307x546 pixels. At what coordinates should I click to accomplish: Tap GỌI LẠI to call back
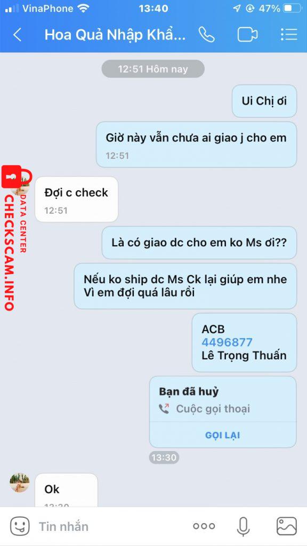point(223,435)
